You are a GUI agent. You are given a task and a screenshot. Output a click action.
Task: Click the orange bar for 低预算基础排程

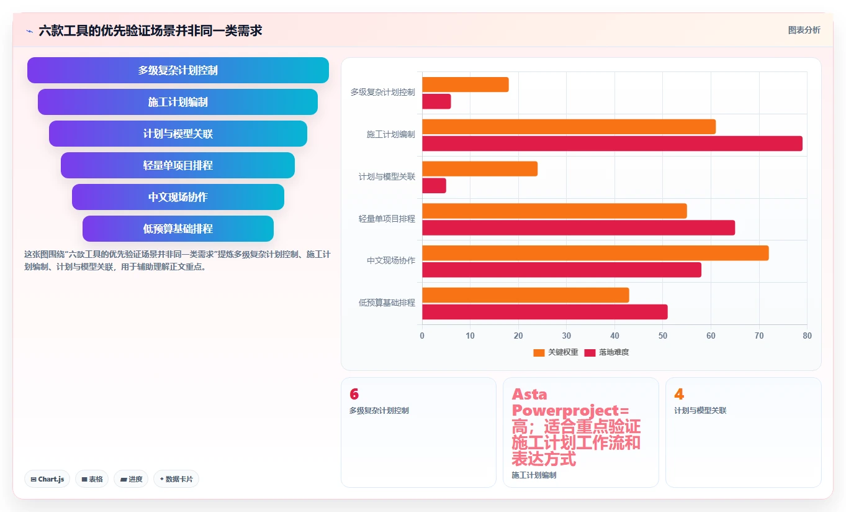point(526,295)
